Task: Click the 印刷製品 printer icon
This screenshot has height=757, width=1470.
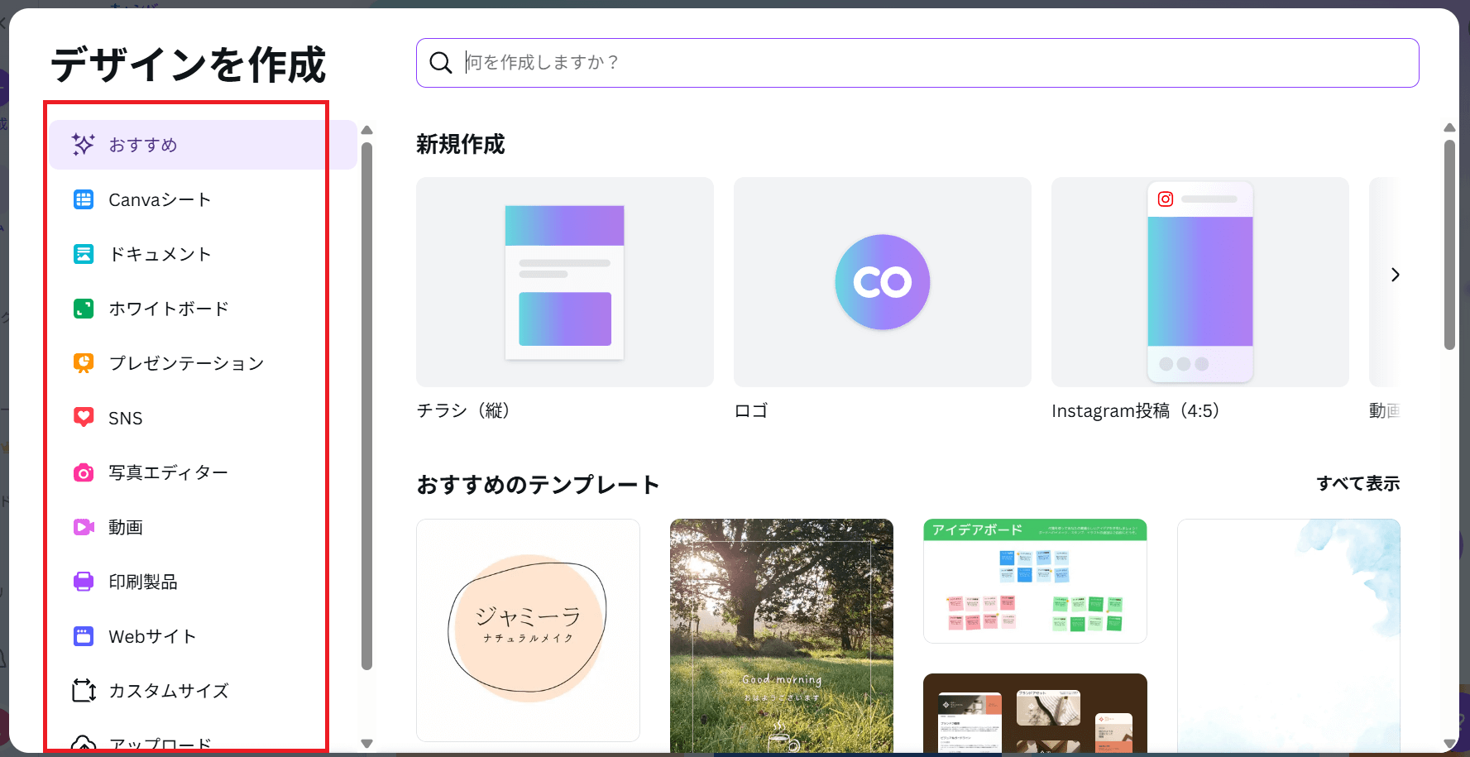Action: click(84, 582)
